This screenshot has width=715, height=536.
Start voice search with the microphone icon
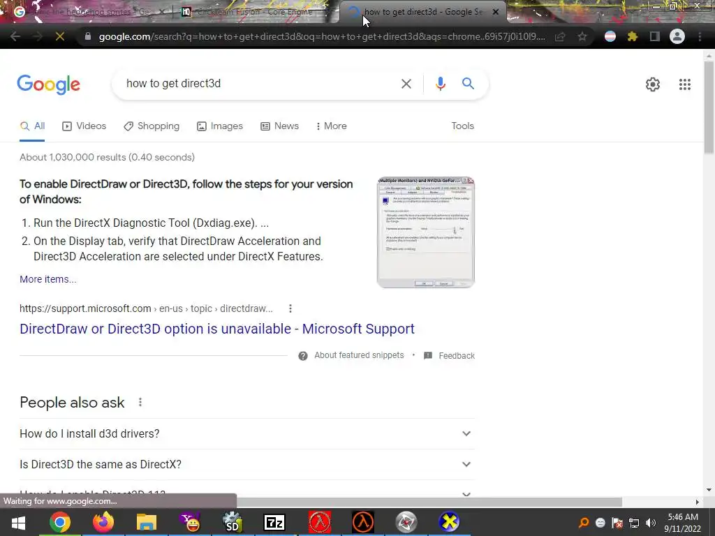point(440,84)
